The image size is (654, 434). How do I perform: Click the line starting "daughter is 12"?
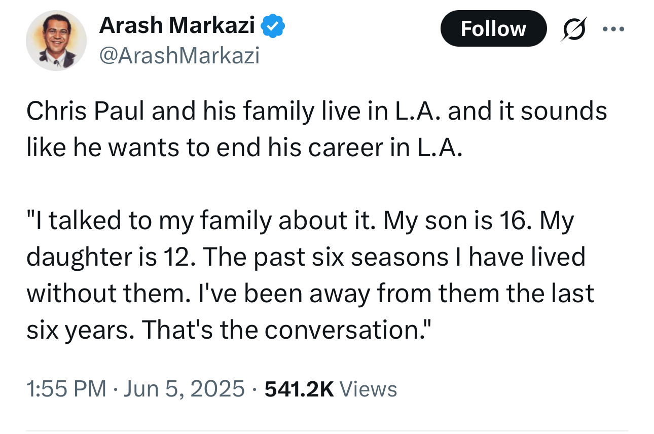click(x=306, y=257)
